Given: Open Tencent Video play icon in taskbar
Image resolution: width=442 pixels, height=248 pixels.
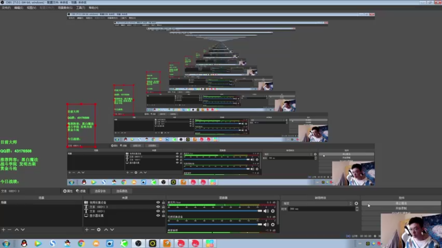Looking at the screenshot, I should tap(38, 243).
